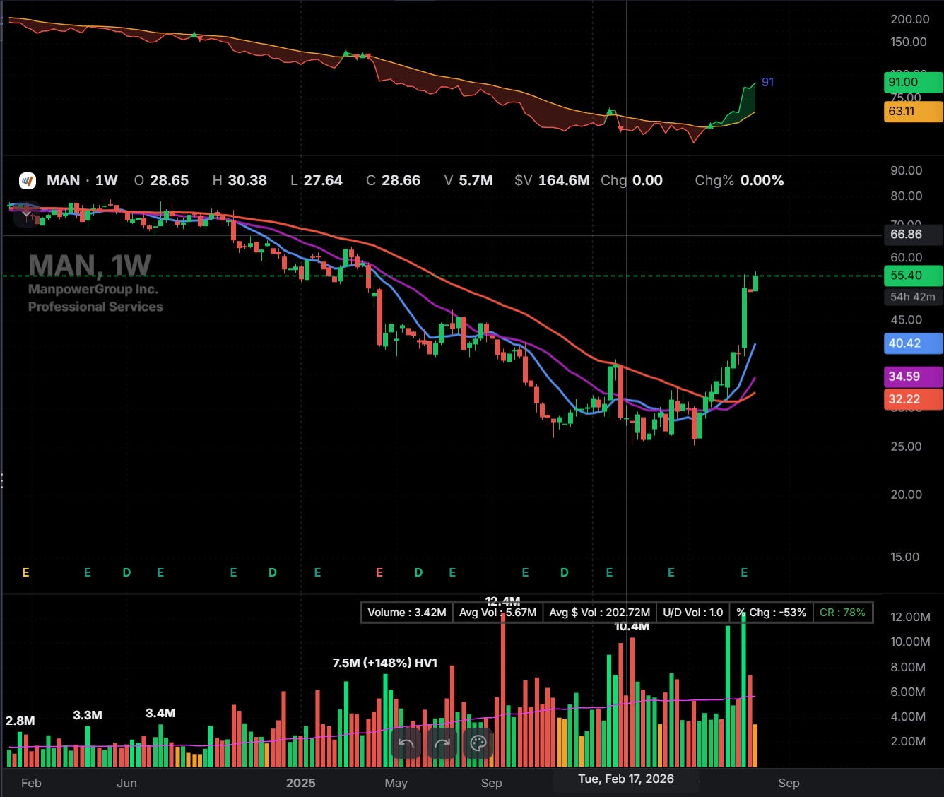
Task: Click the Tue, Feb 17, 2026 date label
Action: pos(626,779)
